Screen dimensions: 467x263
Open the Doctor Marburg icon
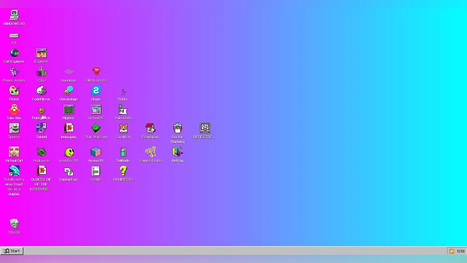(177, 128)
